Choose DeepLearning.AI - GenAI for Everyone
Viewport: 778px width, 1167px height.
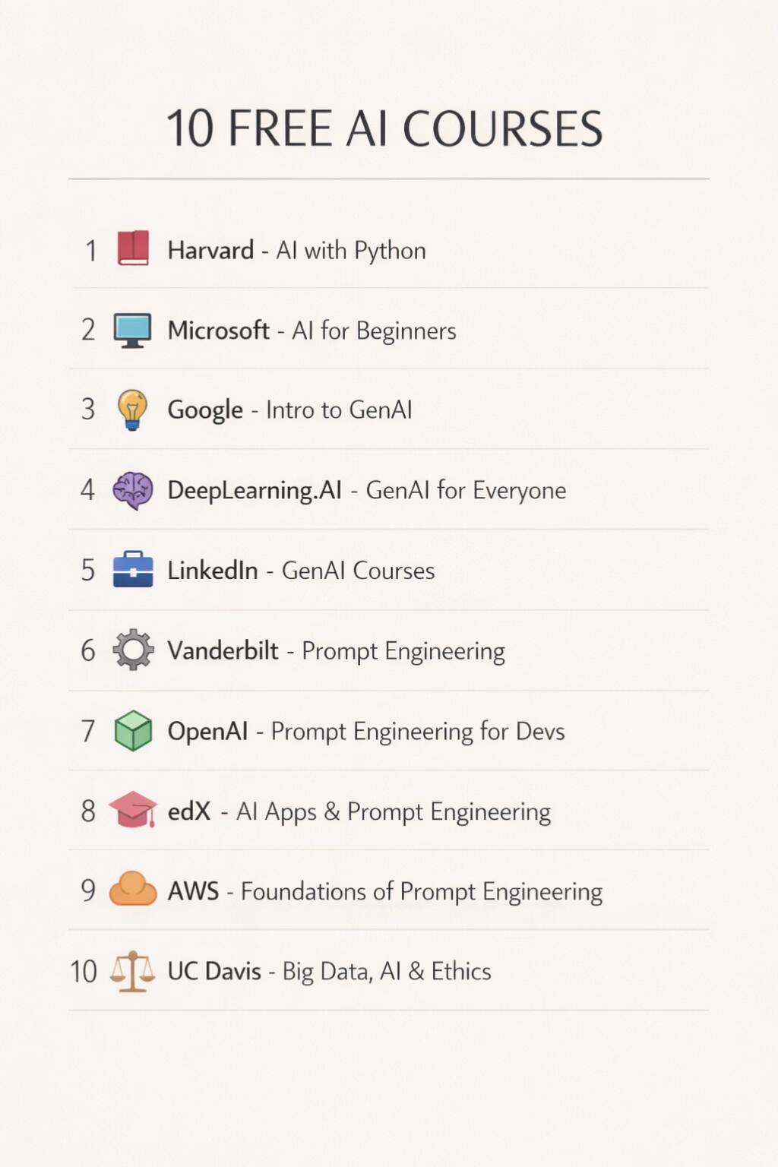click(366, 491)
